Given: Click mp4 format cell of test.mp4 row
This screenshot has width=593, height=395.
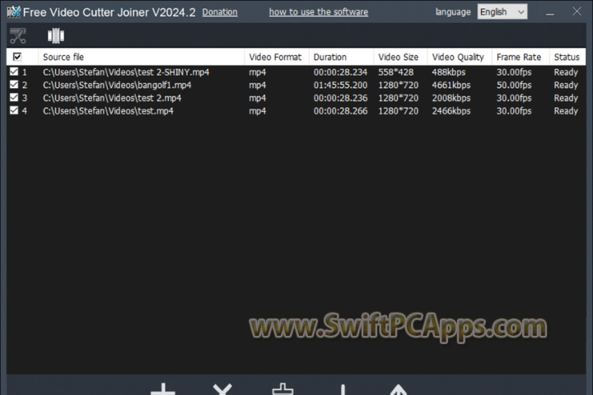Looking at the screenshot, I should tap(257, 111).
